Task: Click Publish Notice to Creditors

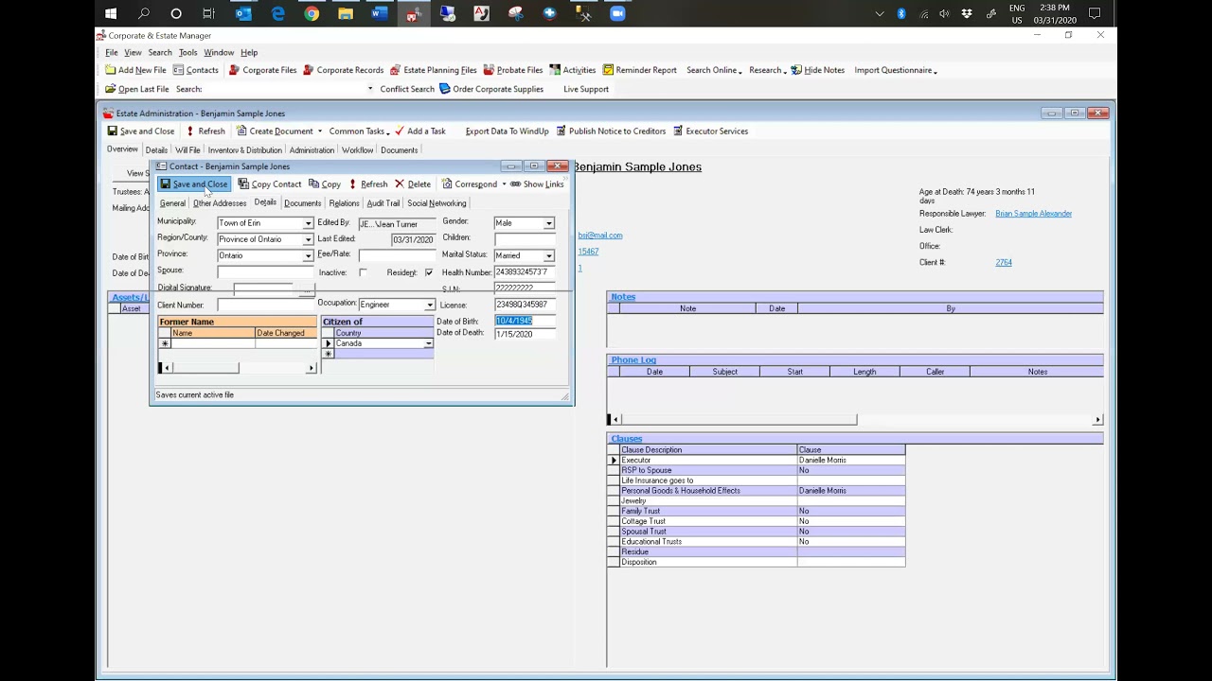Action: coord(610,131)
